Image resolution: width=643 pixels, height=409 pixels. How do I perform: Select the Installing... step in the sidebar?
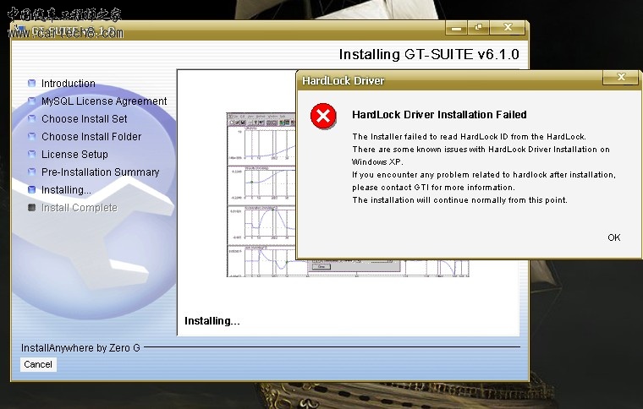click(66, 190)
